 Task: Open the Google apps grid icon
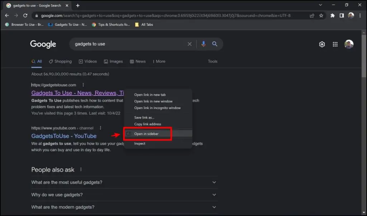coord(335,44)
